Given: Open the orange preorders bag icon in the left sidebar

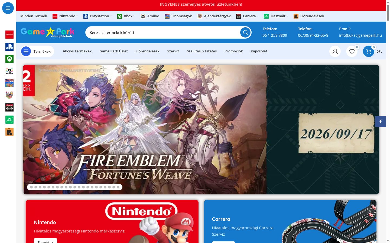Looking at the screenshot, I should click(9, 132).
